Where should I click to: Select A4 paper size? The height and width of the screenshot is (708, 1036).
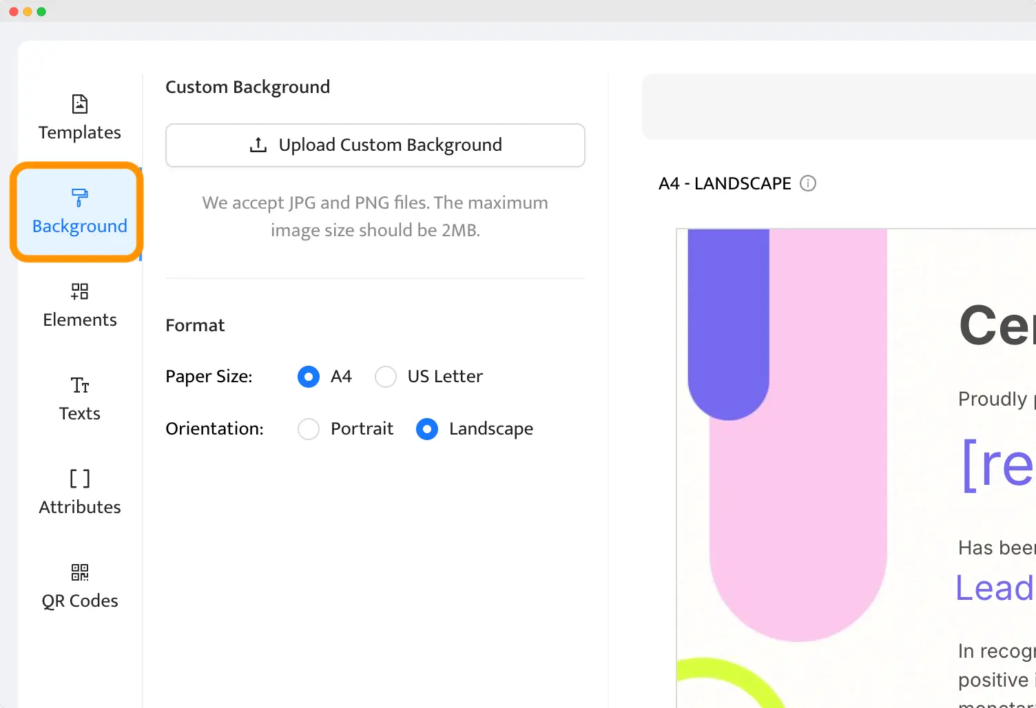(309, 377)
